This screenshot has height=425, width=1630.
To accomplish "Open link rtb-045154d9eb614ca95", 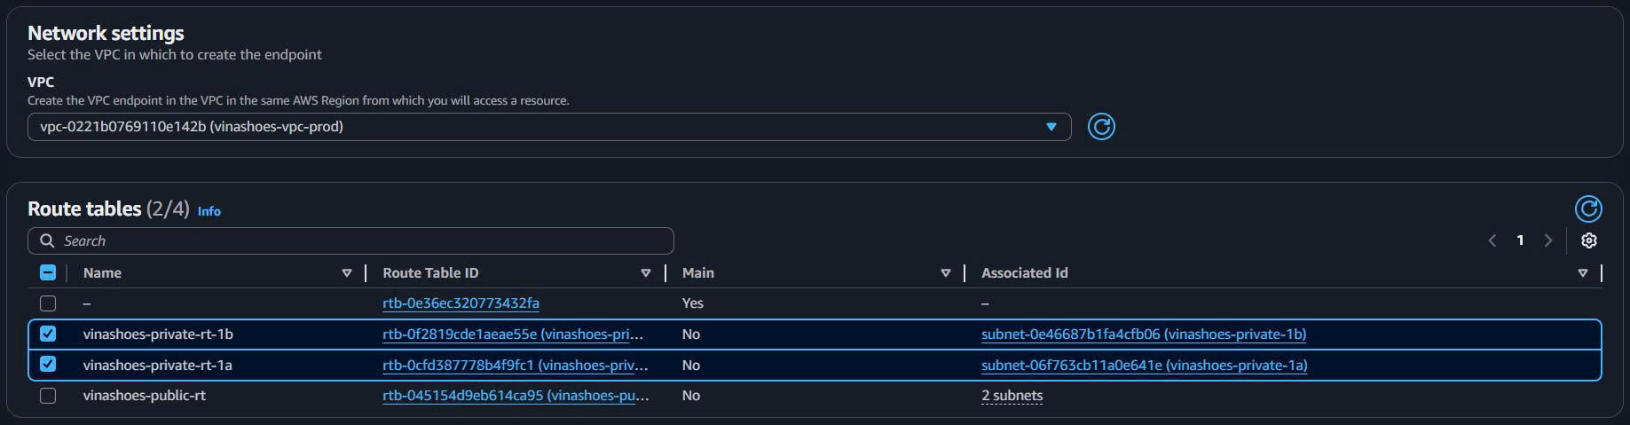I will click(x=516, y=396).
